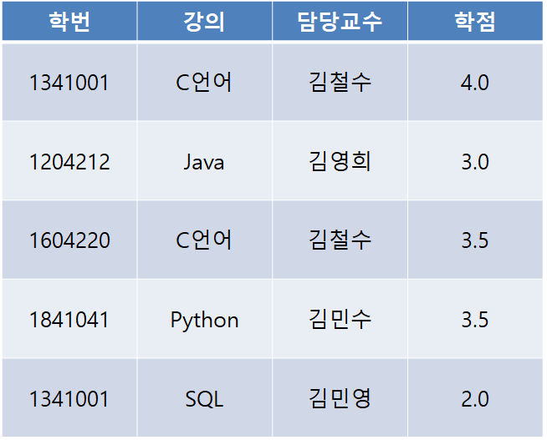
Task: Select the 3.5 grade in the Python row
Action: [x=475, y=319]
